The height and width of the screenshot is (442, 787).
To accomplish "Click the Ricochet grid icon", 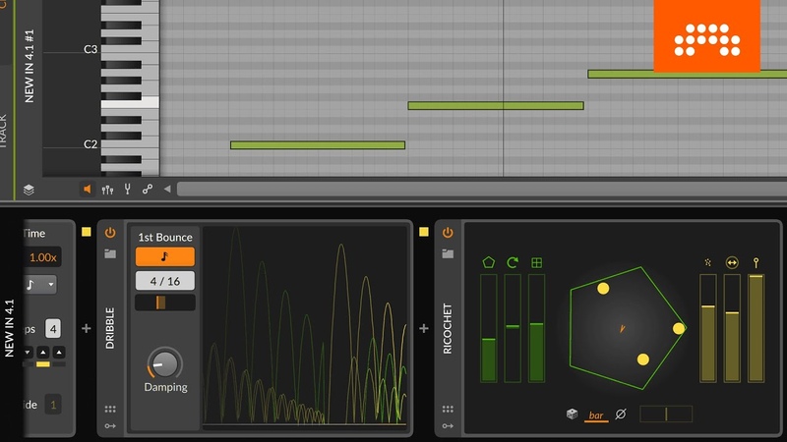I will tap(536, 262).
